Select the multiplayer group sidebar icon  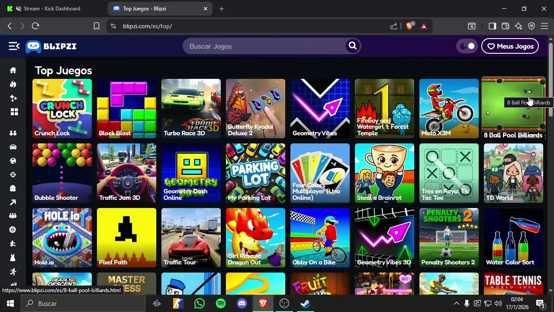tap(13, 216)
